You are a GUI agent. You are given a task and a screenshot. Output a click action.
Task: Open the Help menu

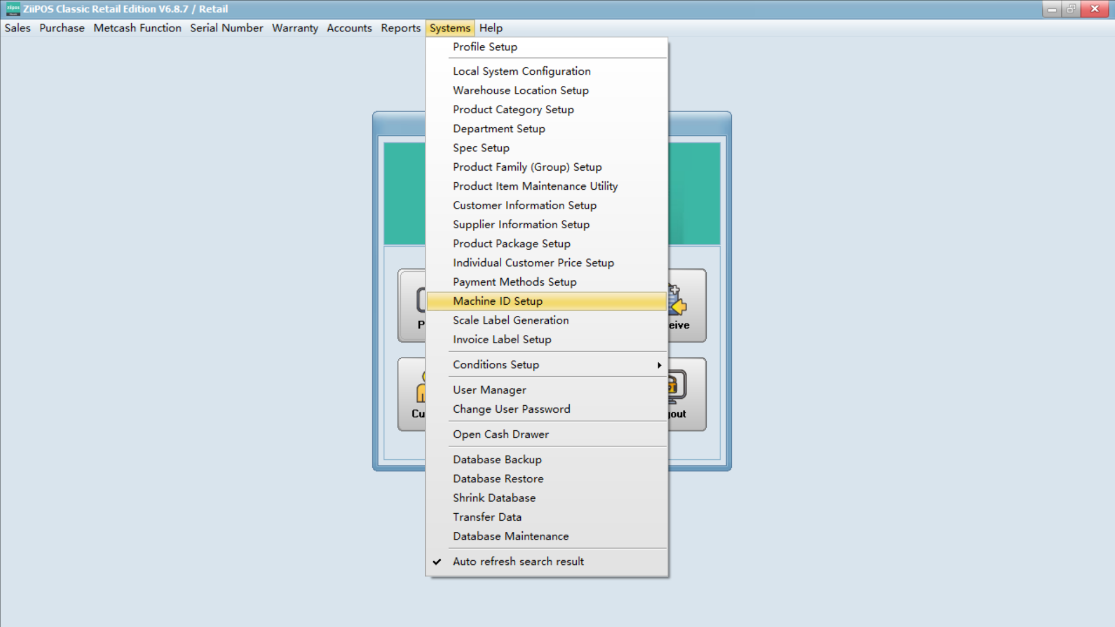pyautogui.click(x=491, y=28)
